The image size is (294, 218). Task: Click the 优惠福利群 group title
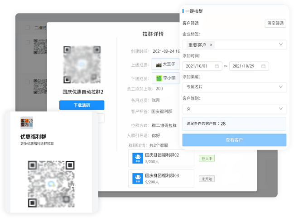33,137
